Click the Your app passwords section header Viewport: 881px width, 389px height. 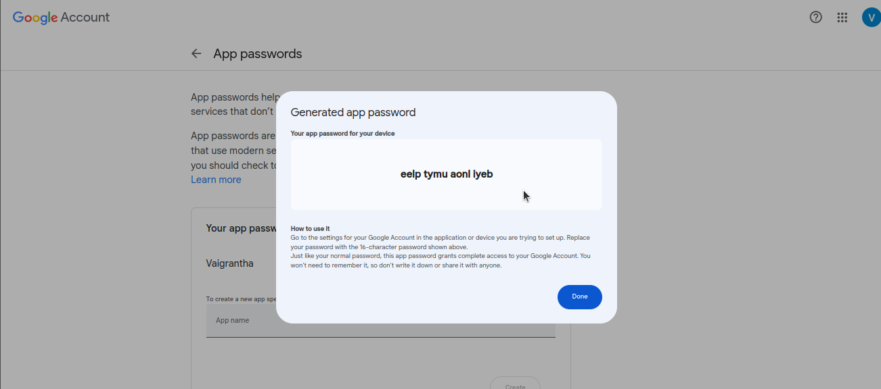coord(242,228)
